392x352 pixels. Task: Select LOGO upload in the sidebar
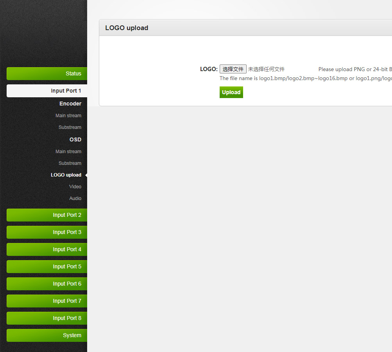tap(66, 175)
